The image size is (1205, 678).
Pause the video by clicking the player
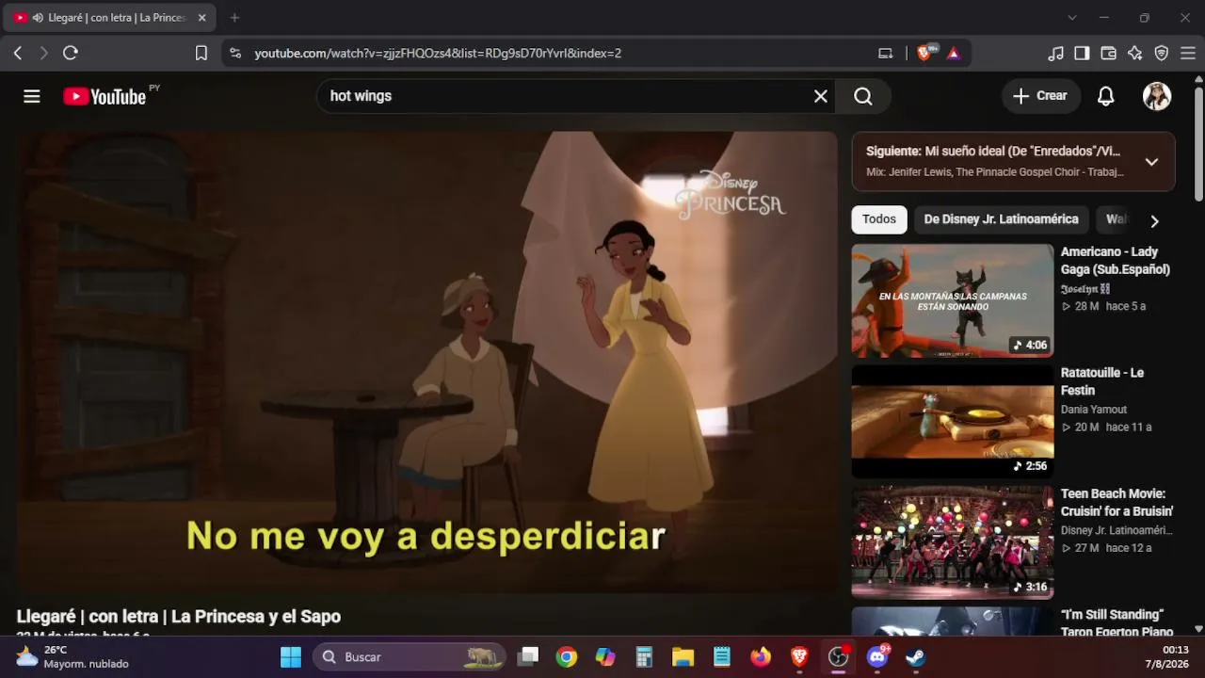coord(426,363)
